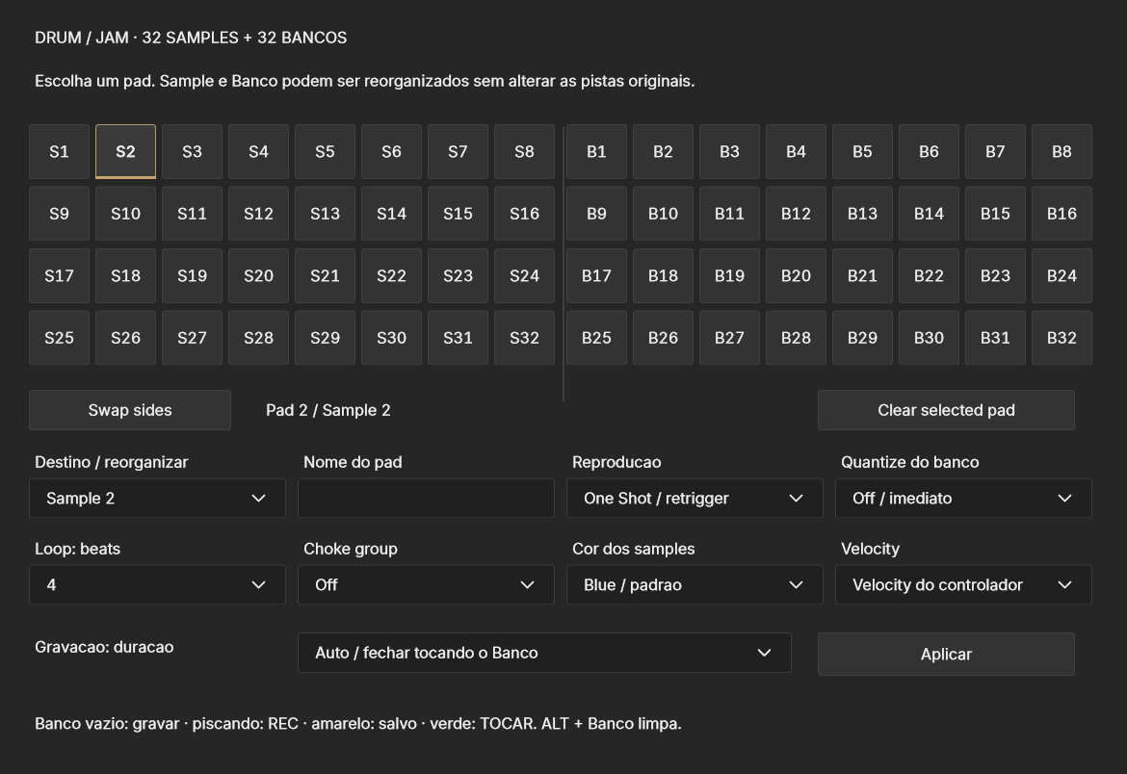Screen dimensions: 1127x774
Task: Pick bank pad B21
Action: tap(862, 276)
